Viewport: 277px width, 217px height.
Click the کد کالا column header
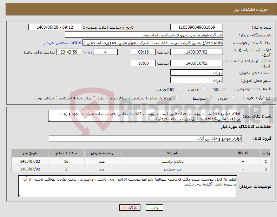click(x=243, y=153)
